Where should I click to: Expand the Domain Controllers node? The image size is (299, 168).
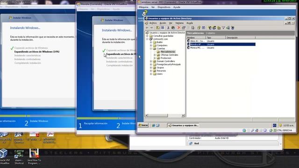coord(151,61)
